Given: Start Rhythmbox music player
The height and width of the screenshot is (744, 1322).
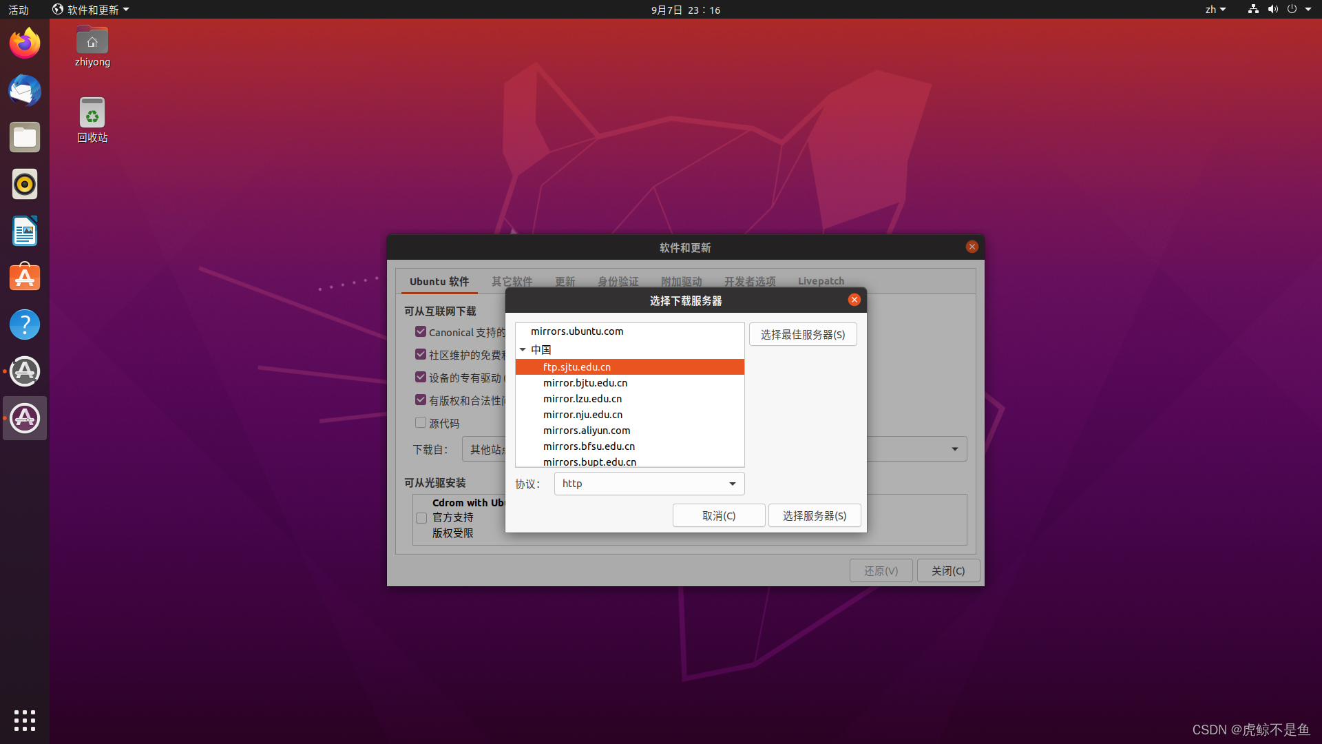Looking at the screenshot, I should pos(24,184).
